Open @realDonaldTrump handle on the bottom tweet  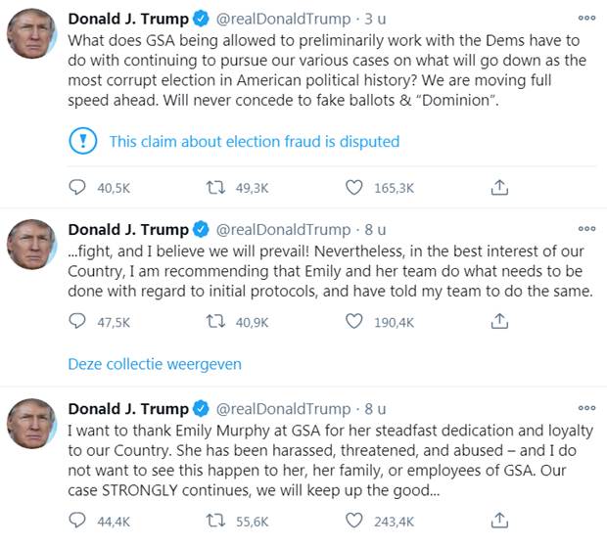282,408
